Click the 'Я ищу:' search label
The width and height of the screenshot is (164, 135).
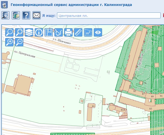(x=49, y=16)
